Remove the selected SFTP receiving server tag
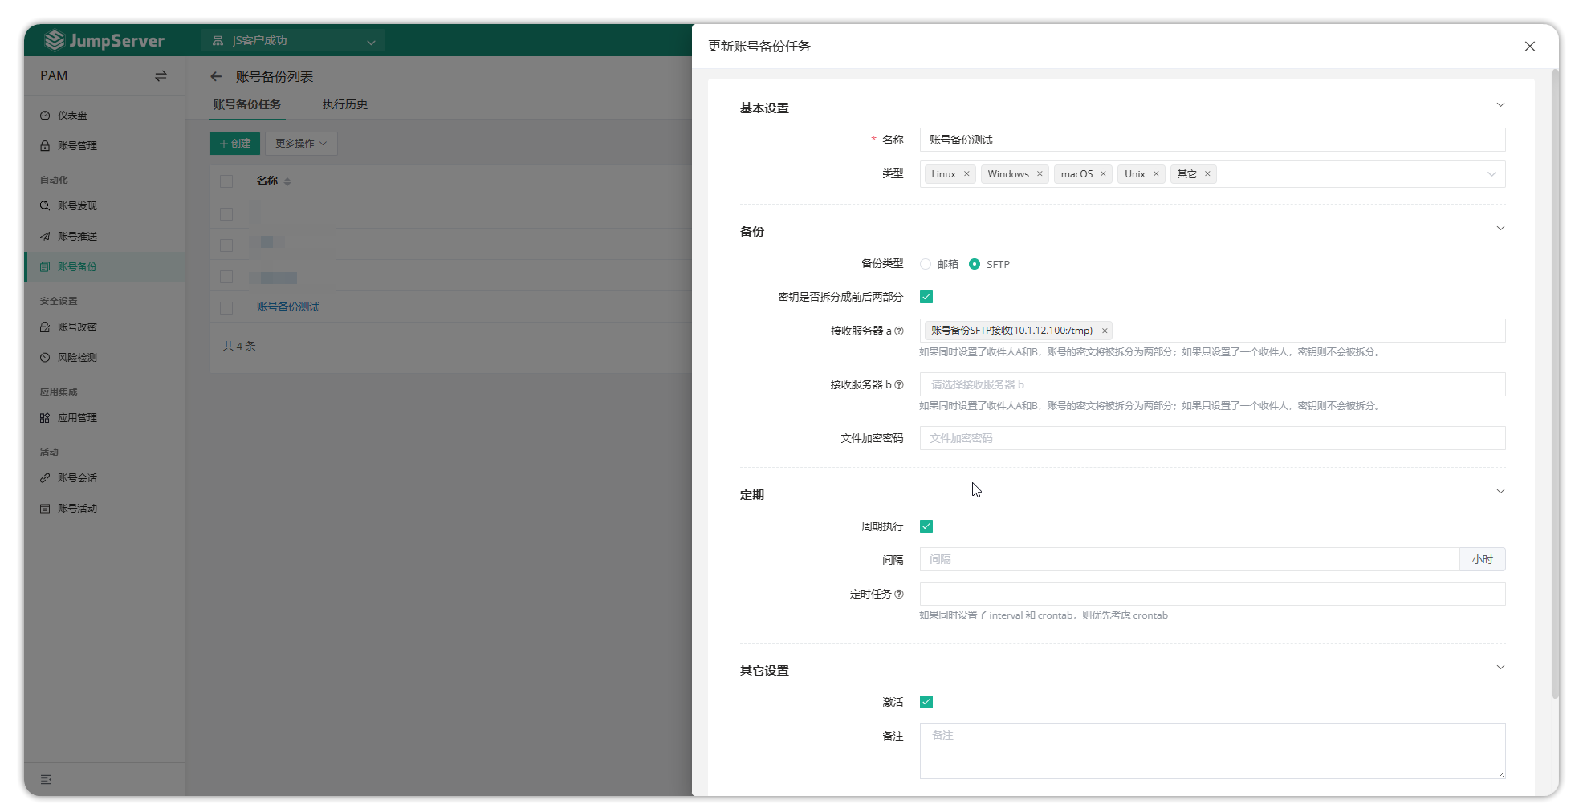 click(x=1105, y=331)
